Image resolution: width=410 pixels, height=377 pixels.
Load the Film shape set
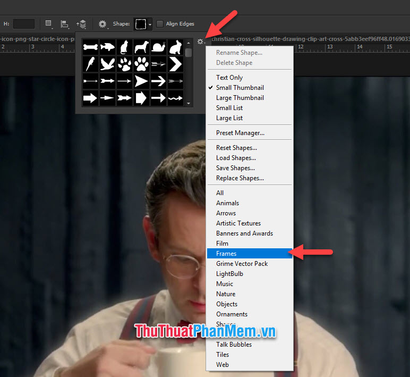click(x=250, y=244)
